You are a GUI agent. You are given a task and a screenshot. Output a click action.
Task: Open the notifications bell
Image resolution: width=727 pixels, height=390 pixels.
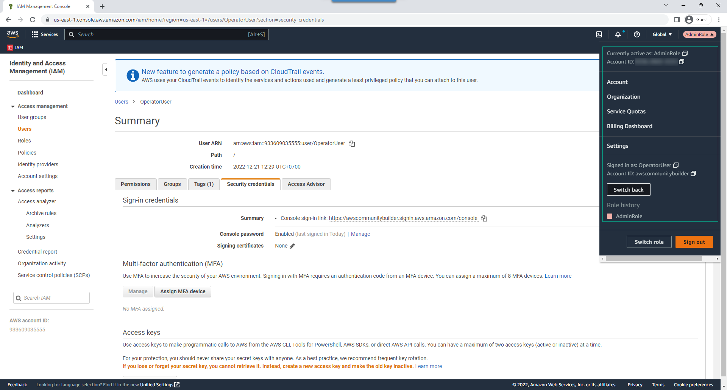pyautogui.click(x=618, y=34)
